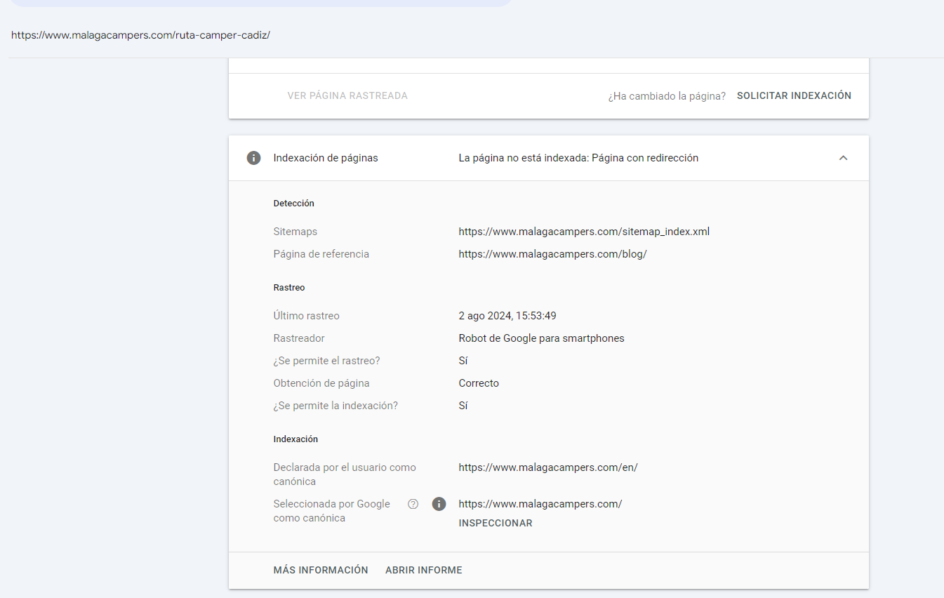The width and height of the screenshot is (944, 598).
Task: Click Declarada por el usuario como canónica label
Action: [x=345, y=474]
